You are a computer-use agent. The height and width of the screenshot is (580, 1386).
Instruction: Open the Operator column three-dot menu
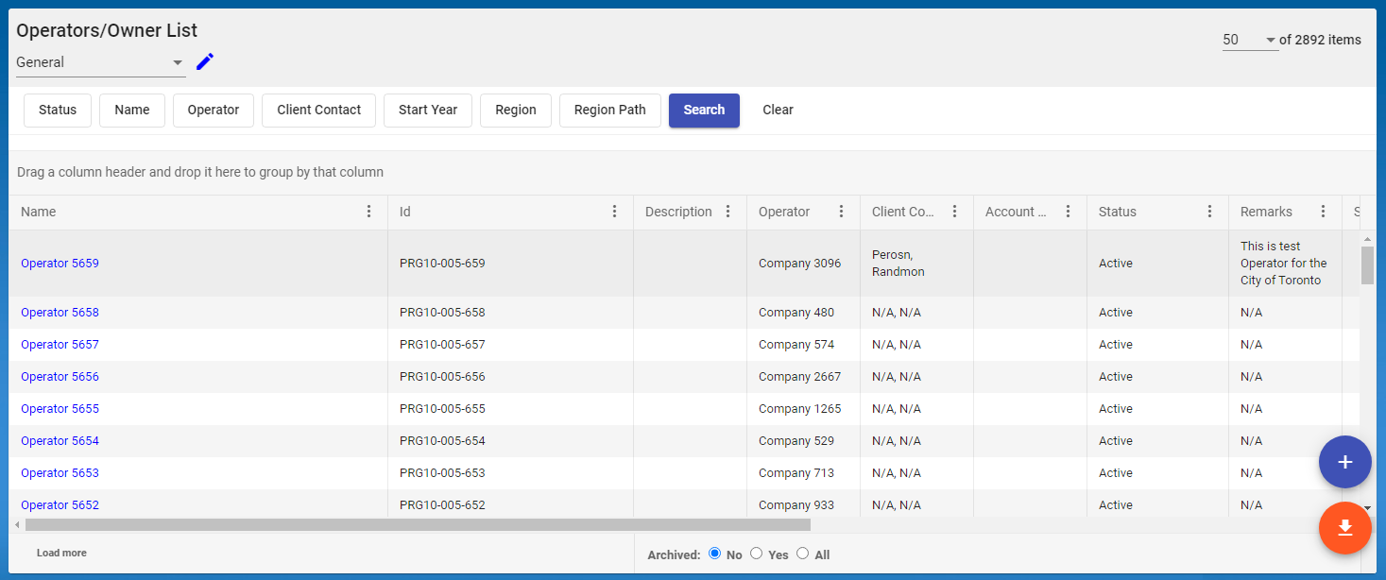point(842,212)
